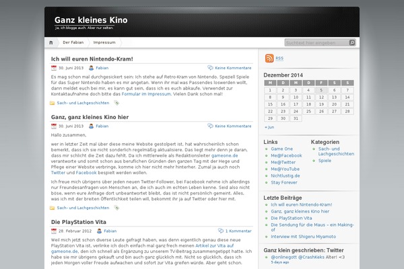Follow the Facebook link in second post text
This screenshot has height=269, width=404.
[86, 173]
